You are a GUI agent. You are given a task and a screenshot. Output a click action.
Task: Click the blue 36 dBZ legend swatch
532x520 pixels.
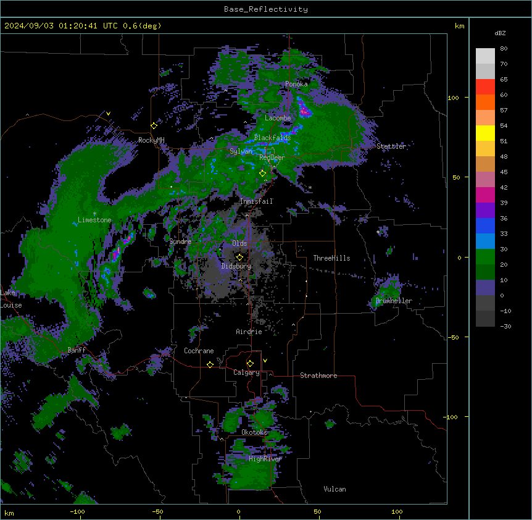(x=485, y=225)
